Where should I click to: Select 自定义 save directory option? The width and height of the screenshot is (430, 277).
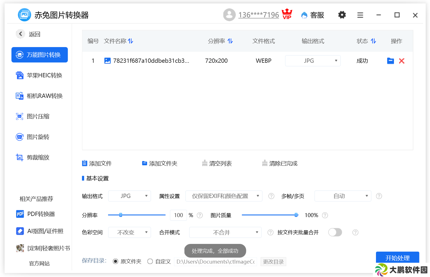(x=150, y=261)
